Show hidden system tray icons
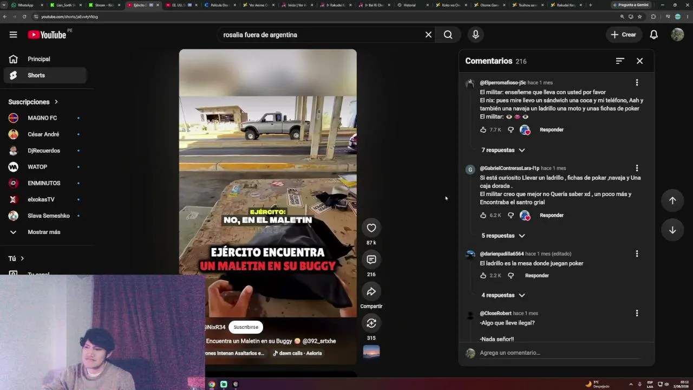 tap(631, 384)
